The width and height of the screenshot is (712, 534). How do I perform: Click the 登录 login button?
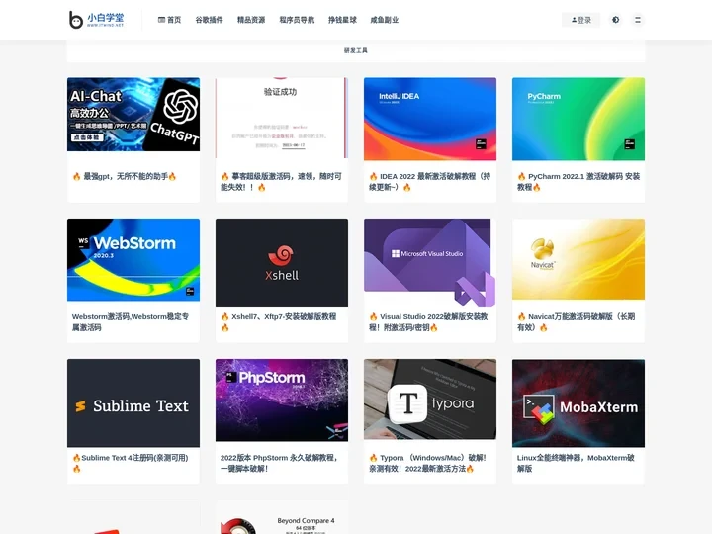(580, 20)
